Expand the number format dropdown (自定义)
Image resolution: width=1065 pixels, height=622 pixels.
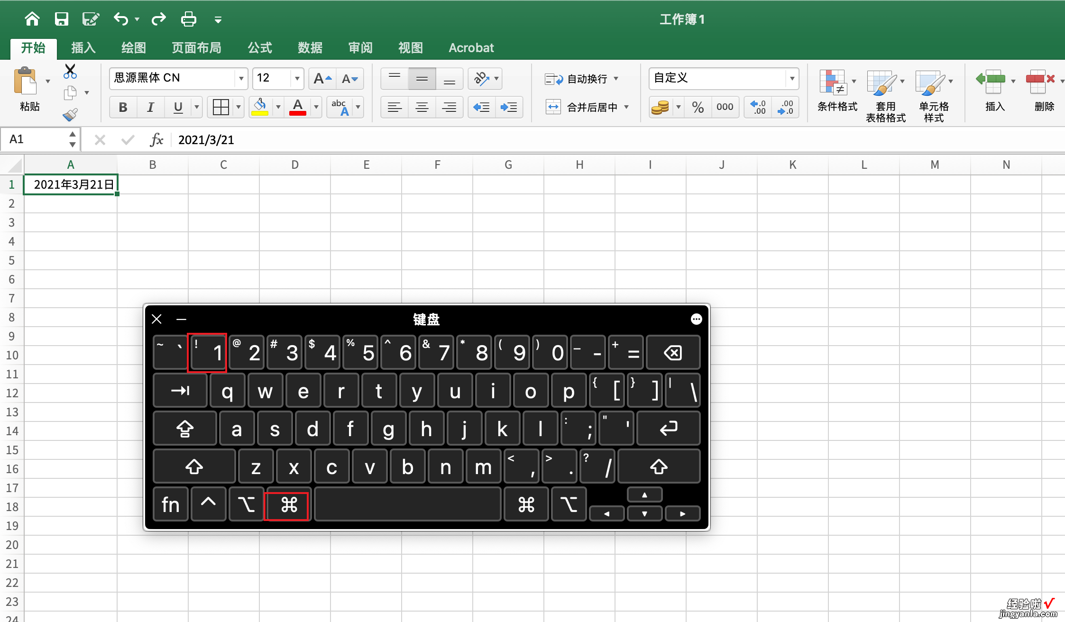[792, 79]
